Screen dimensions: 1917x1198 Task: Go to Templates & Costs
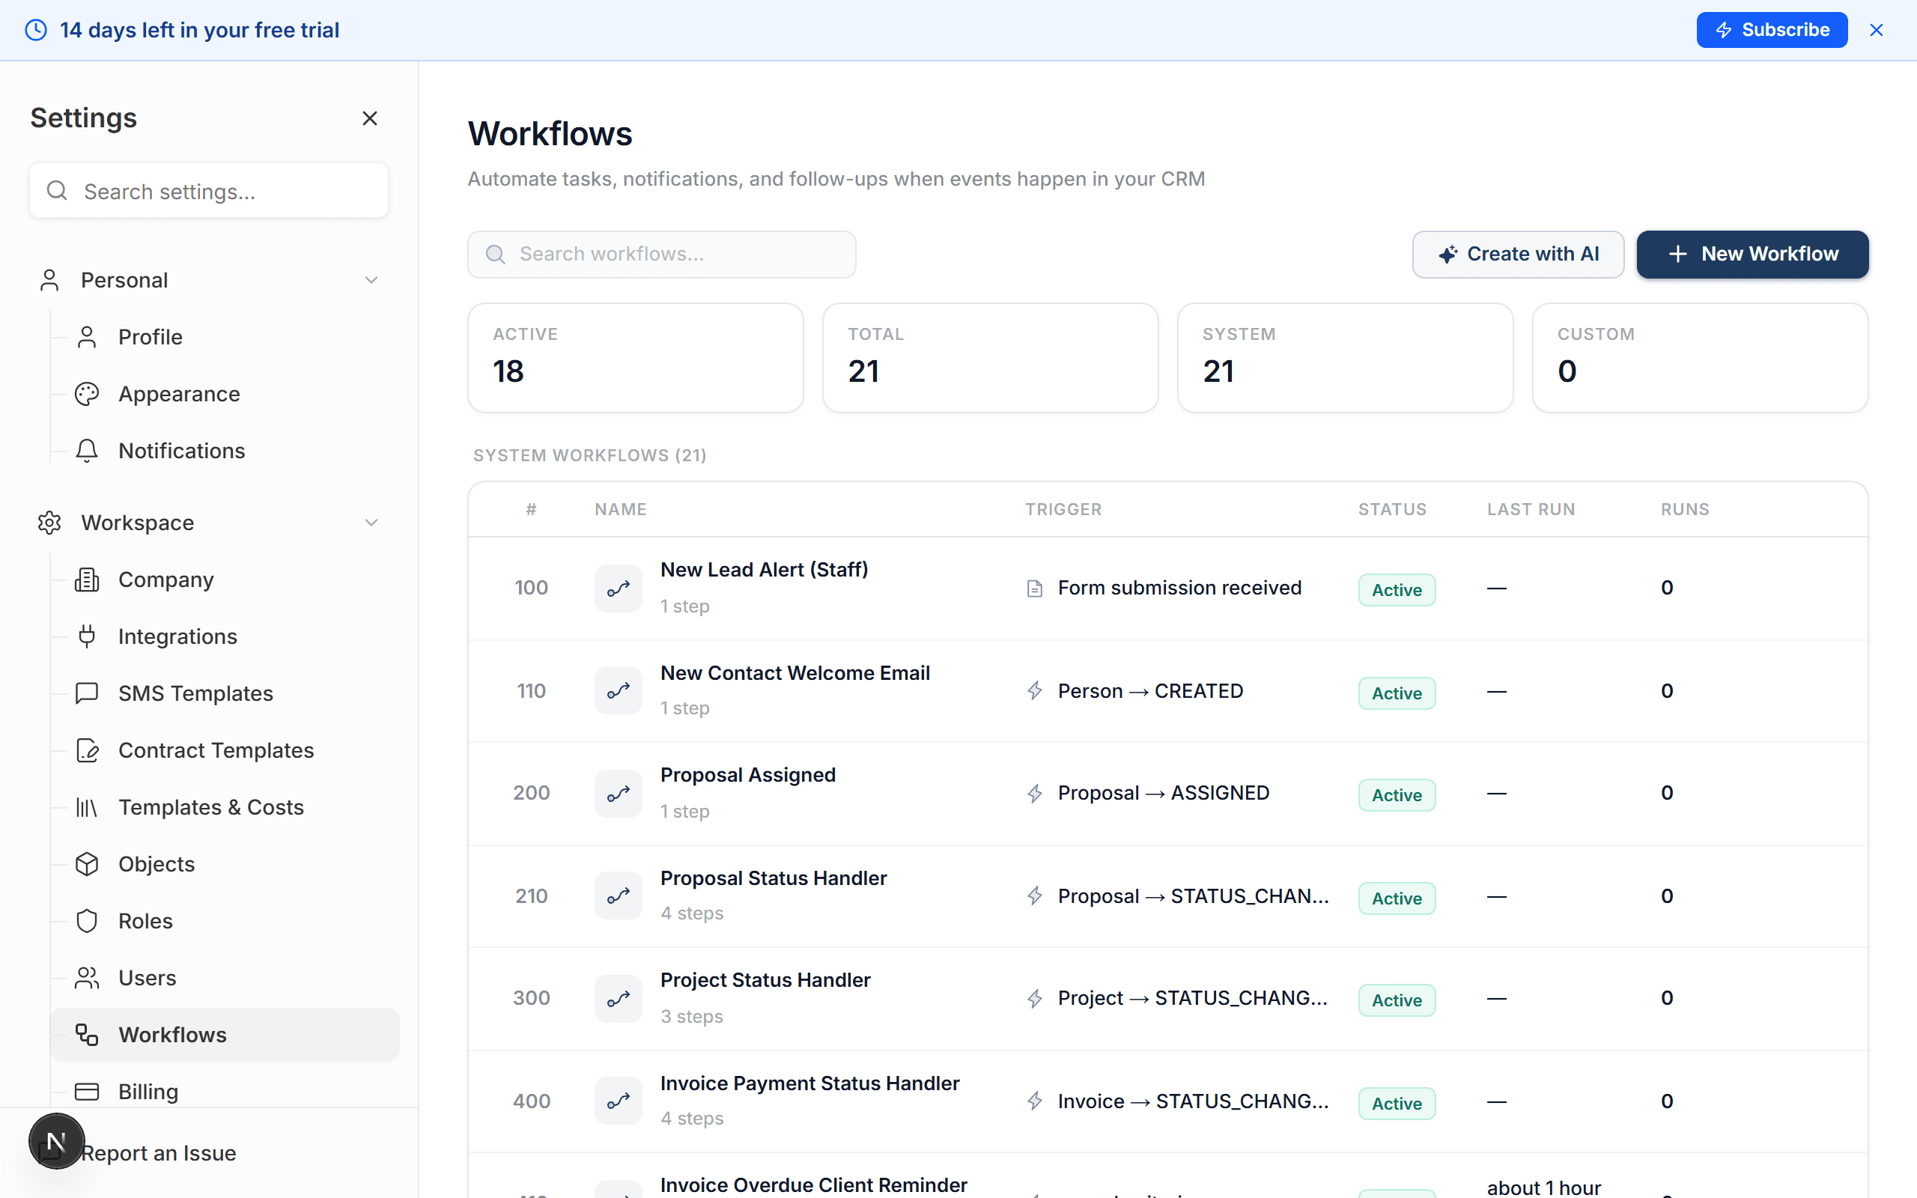click(210, 806)
